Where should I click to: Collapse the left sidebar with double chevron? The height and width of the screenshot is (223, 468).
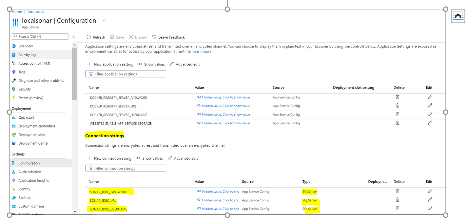point(74,37)
